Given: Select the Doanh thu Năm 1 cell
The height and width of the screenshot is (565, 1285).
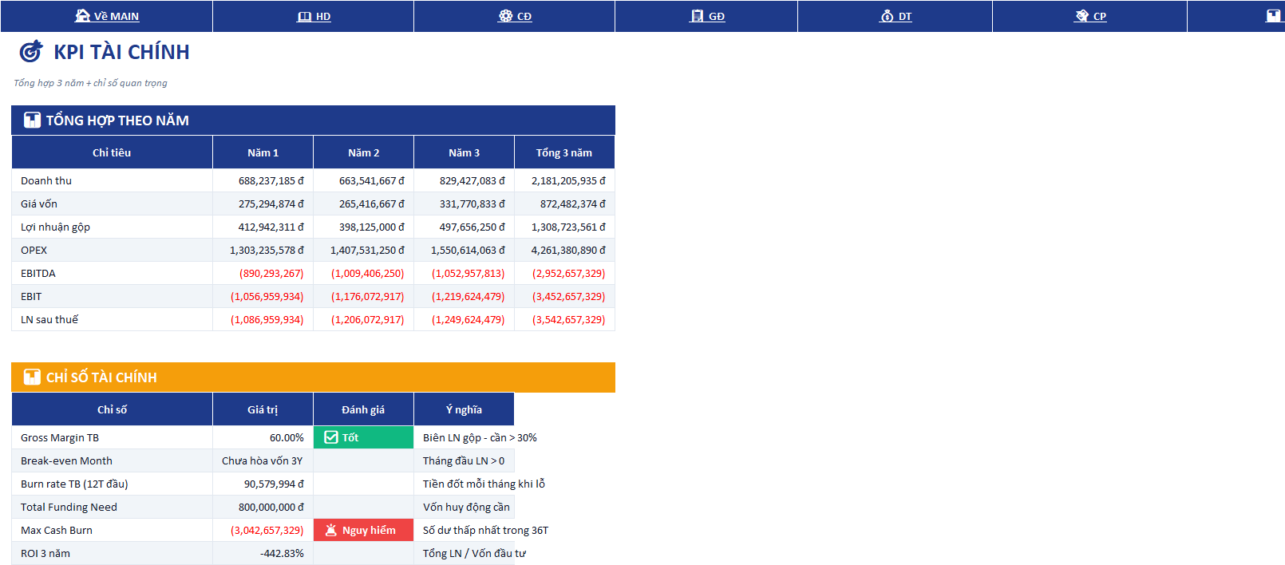Looking at the screenshot, I should click(x=263, y=180).
